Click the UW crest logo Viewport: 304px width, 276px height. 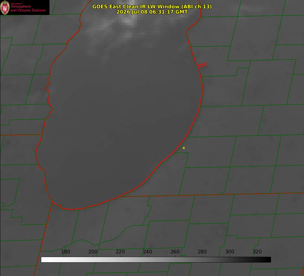pyautogui.click(x=5, y=7)
